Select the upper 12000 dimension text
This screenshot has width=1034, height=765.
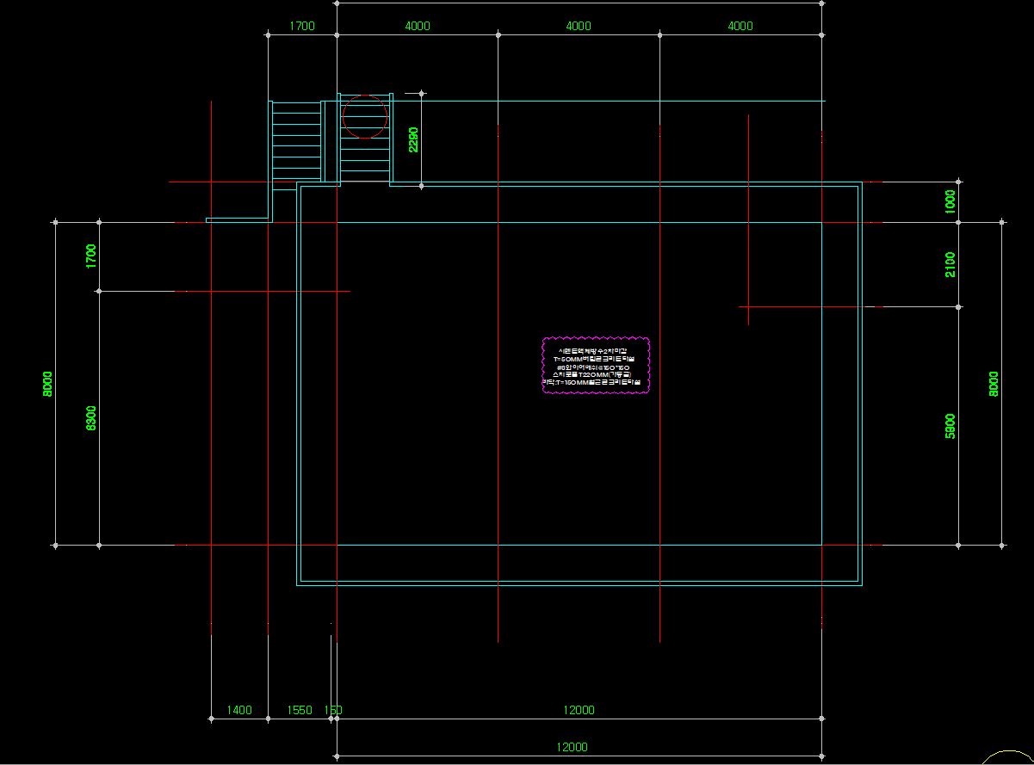(579, 710)
